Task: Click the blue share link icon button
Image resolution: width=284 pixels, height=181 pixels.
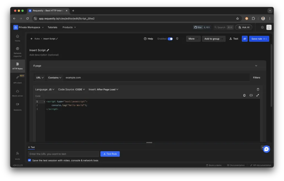Action: tap(245, 39)
